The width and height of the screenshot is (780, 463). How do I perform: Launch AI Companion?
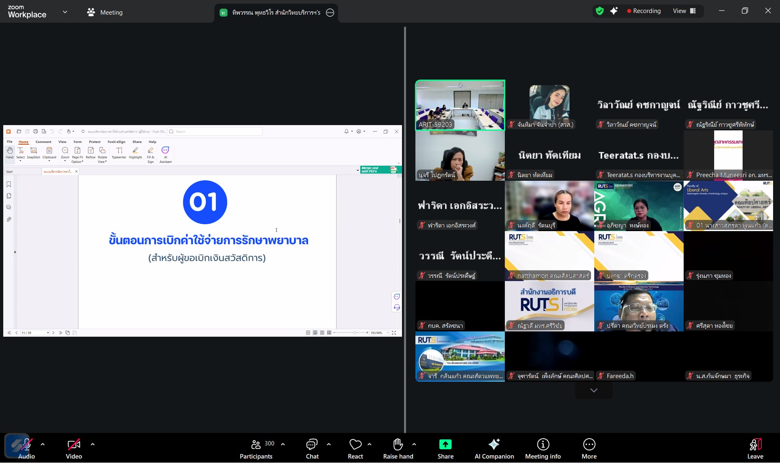tap(494, 448)
